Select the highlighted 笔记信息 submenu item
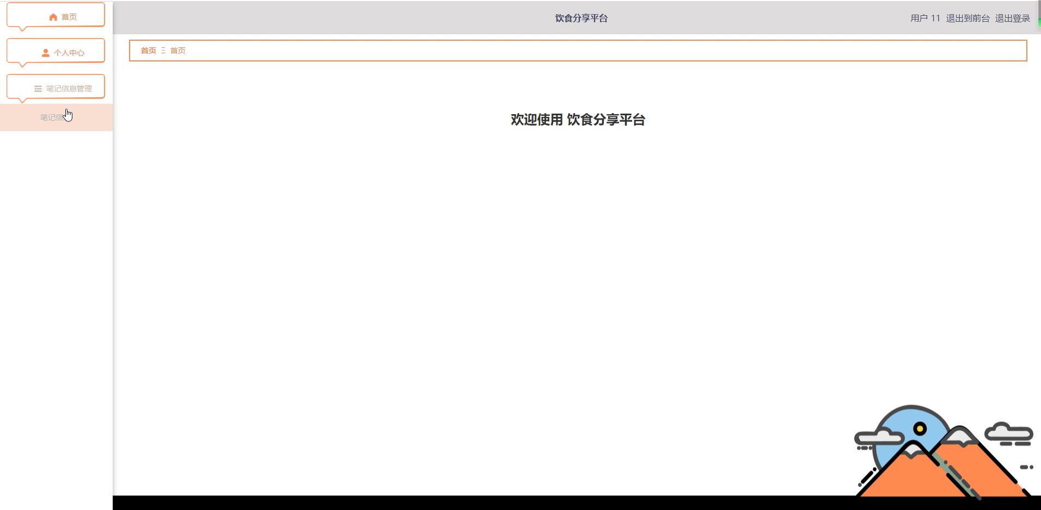This screenshot has width=1041, height=510. [x=56, y=117]
